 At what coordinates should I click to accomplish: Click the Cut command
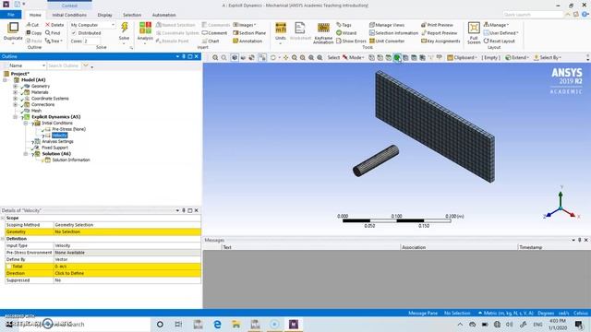(x=32, y=25)
